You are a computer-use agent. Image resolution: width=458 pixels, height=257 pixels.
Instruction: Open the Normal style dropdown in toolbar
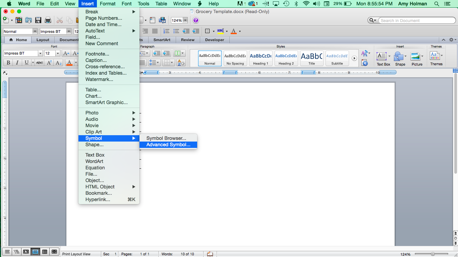point(35,31)
